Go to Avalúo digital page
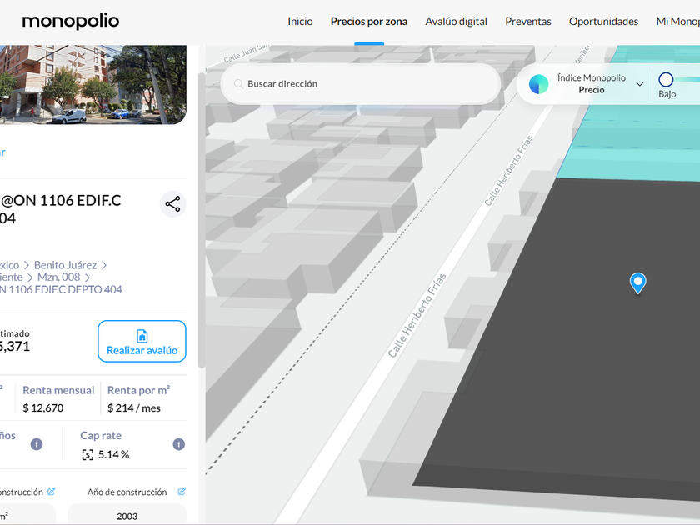The height and width of the screenshot is (525, 700). click(x=456, y=22)
